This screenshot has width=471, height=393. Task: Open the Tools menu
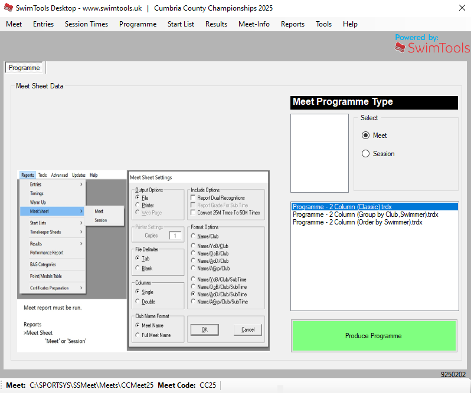click(x=323, y=24)
